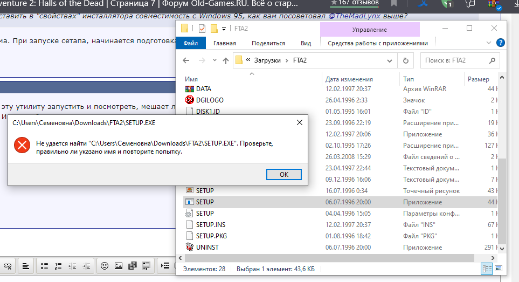
Task: Click the UNINST application icon
Action: [x=189, y=247]
